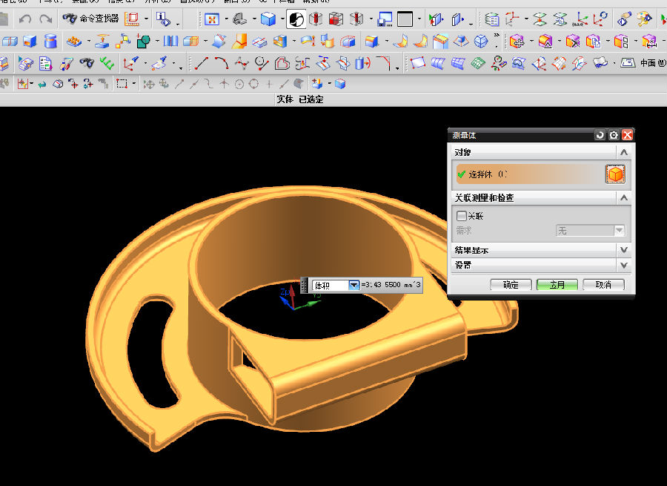Click the Undo arrow in the toolbar
The image size is (667, 486).
click(25, 19)
